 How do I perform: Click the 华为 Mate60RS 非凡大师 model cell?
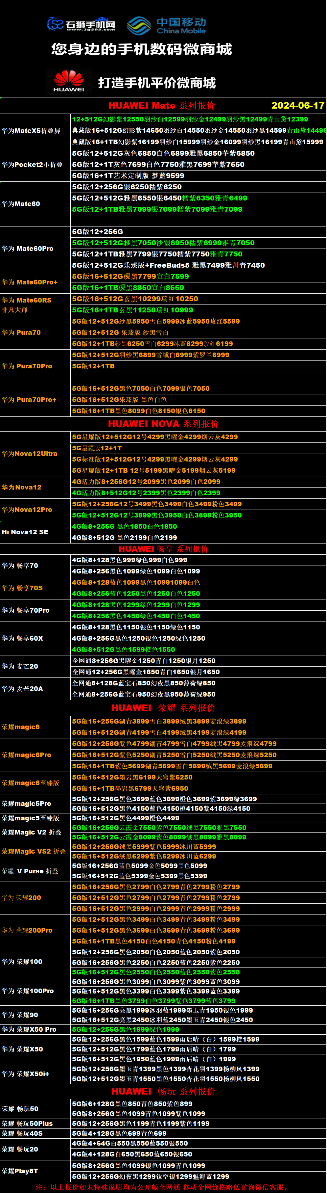tap(35, 305)
